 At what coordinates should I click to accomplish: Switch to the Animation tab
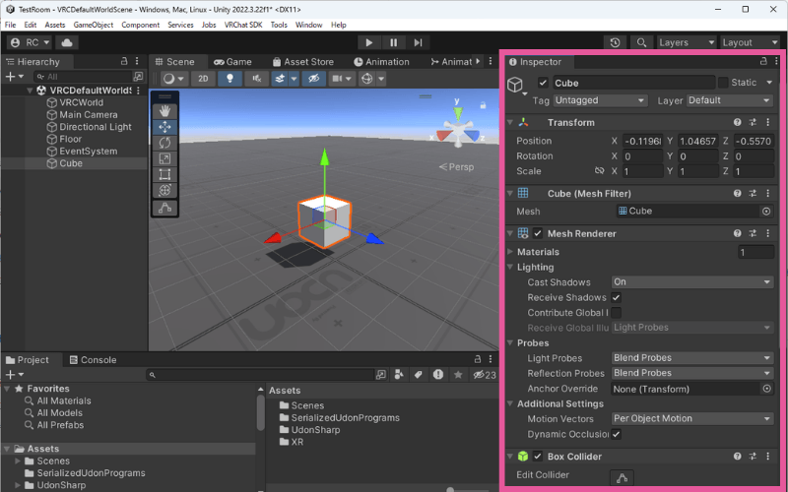(381, 62)
